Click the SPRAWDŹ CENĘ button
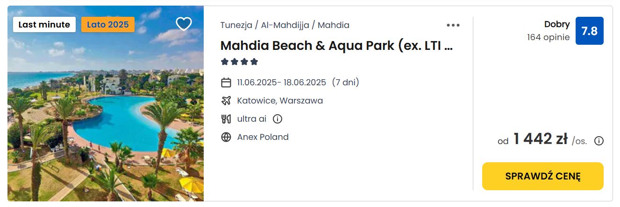 [543, 176]
